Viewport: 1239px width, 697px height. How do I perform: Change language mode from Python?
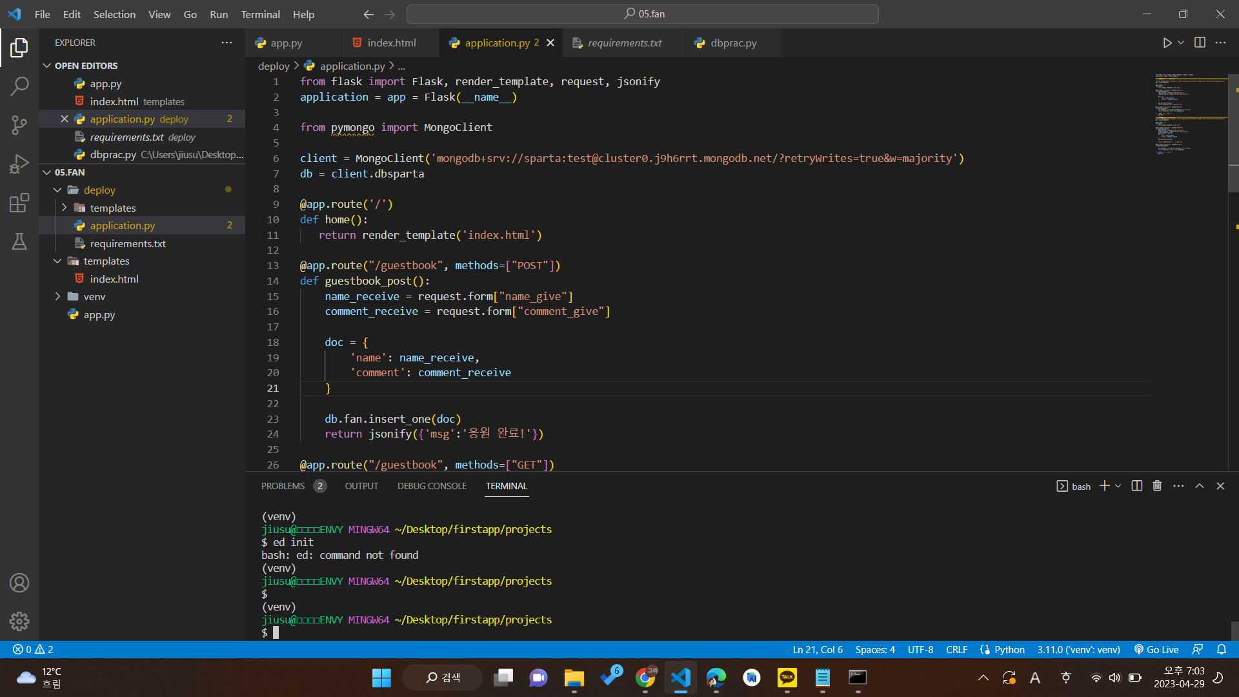(x=1009, y=650)
